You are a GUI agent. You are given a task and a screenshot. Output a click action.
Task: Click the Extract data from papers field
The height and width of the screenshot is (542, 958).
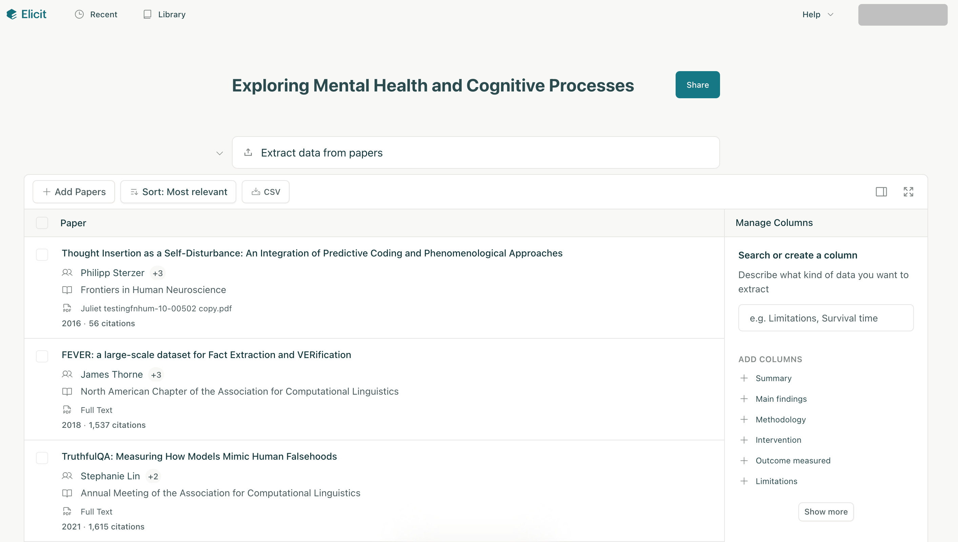475,152
